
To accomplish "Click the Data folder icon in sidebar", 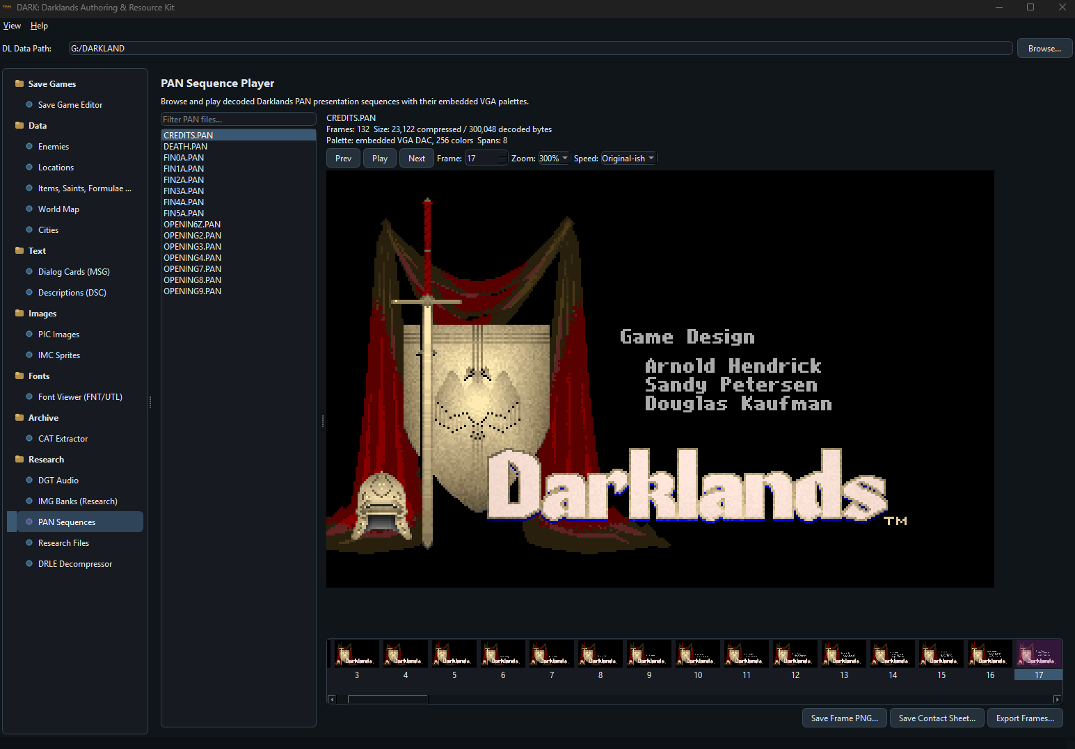I will 19,125.
